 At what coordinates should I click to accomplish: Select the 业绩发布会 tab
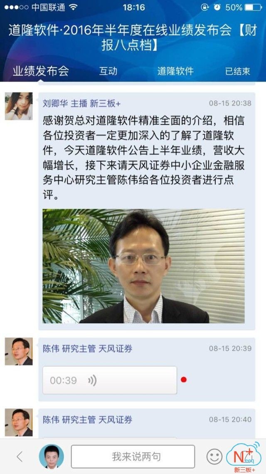point(41,71)
